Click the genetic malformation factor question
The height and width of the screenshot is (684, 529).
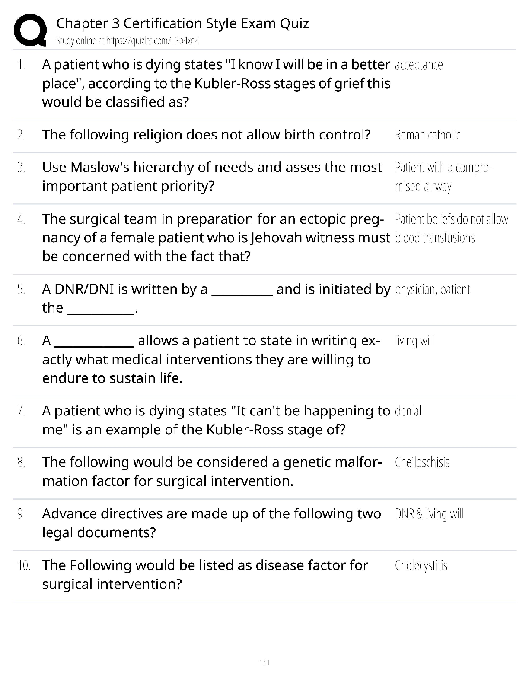pos(212,472)
